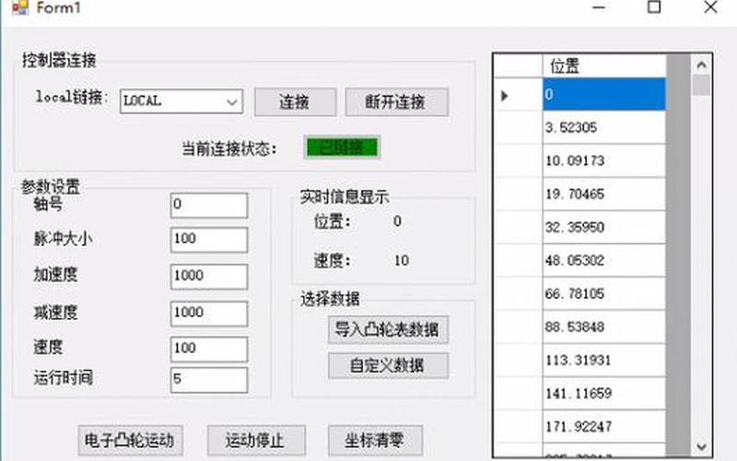737x461 pixels.
Task: Click the 当前连接状态 label
Action: [229, 149]
